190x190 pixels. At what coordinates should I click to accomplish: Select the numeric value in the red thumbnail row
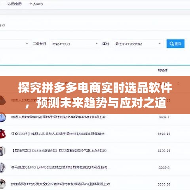pyautogui.click(x=164, y=134)
